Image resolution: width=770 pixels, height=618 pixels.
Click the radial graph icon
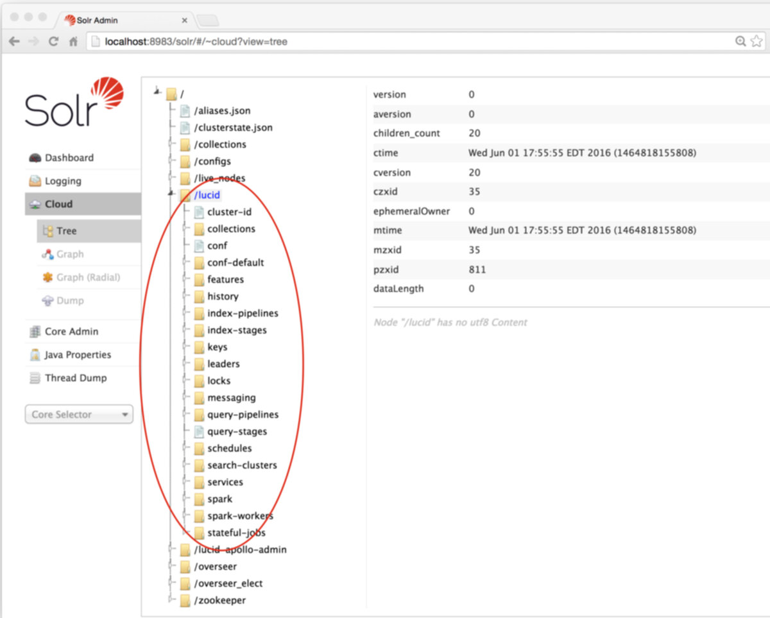point(47,277)
